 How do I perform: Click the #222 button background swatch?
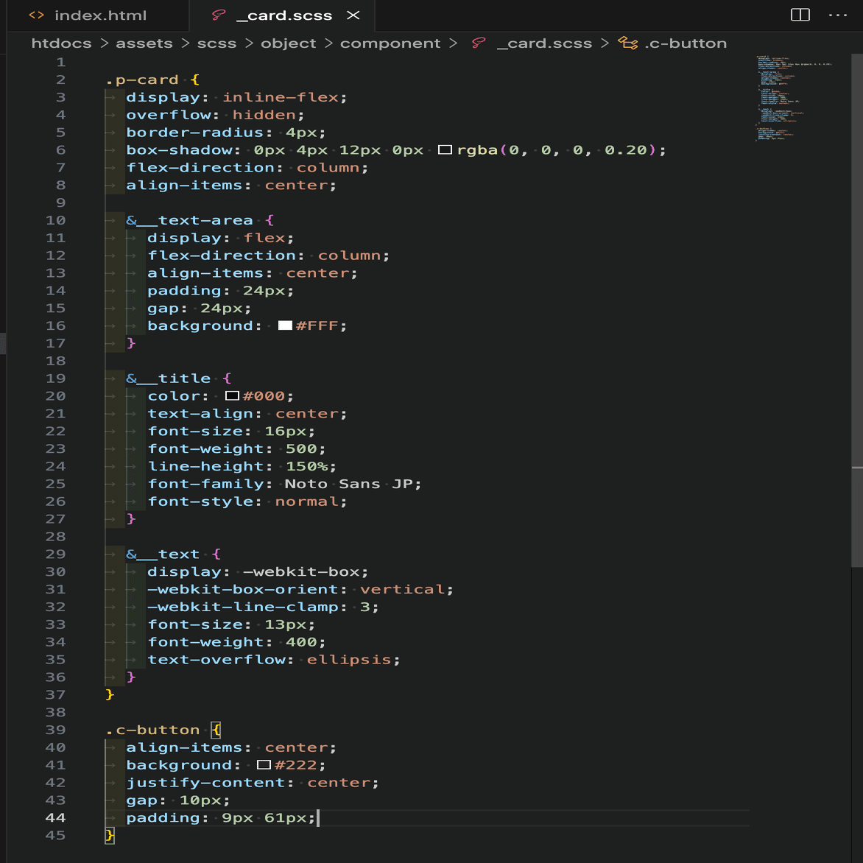tap(264, 765)
